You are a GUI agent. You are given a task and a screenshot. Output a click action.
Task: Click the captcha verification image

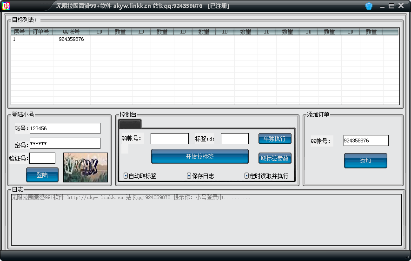tap(85, 167)
